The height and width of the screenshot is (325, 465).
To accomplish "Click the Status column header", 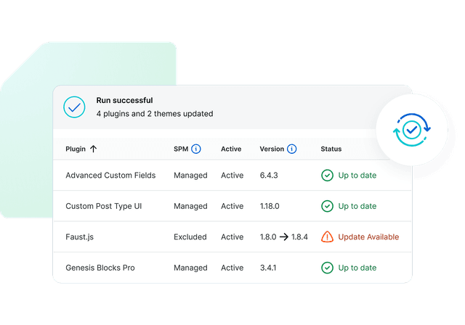I will [x=331, y=149].
